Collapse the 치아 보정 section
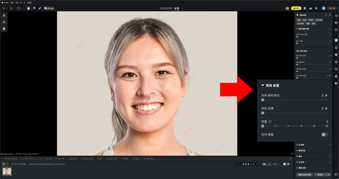This screenshot has height=179, width=339. 263,85
